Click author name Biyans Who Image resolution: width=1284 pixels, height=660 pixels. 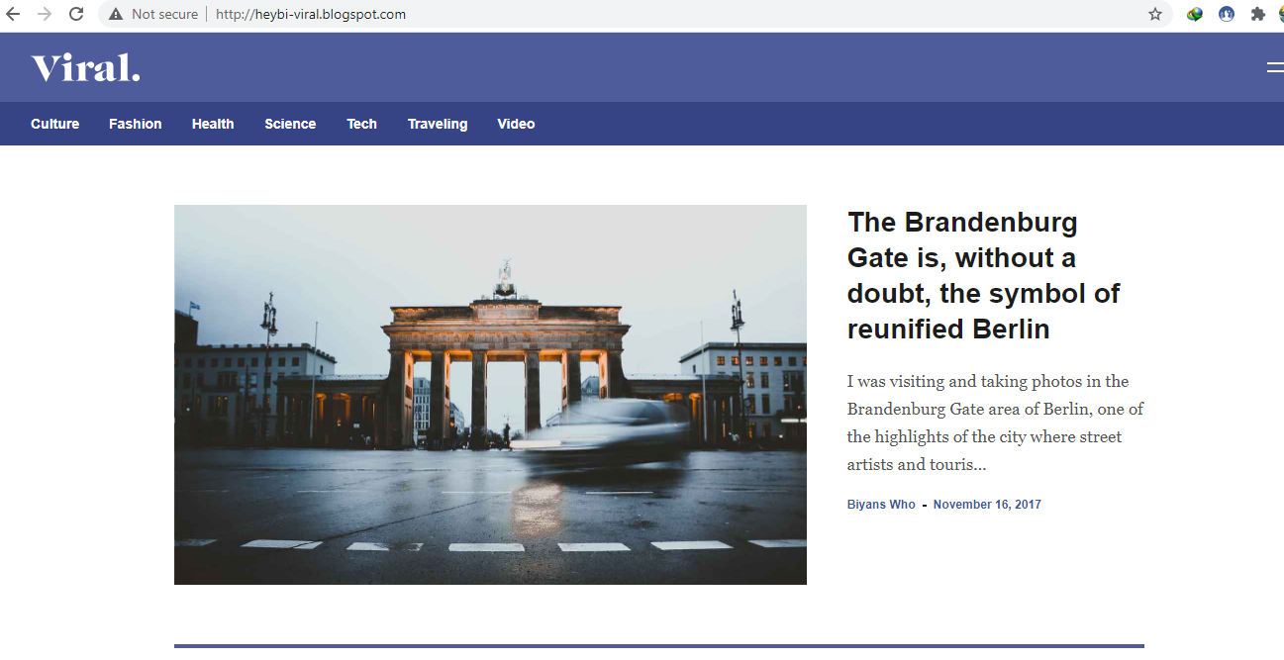coord(881,505)
